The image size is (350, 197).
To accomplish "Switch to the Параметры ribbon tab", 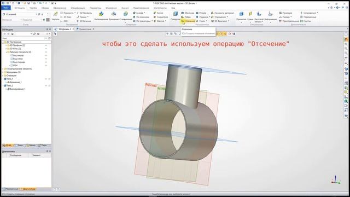I will pyautogui.click(x=95, y=8).
